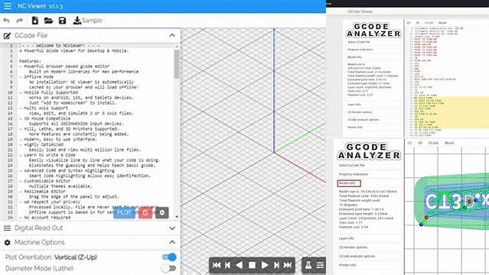Stop the simulation playback
Viewport: 489px width, 275px height.
(252, 265)
